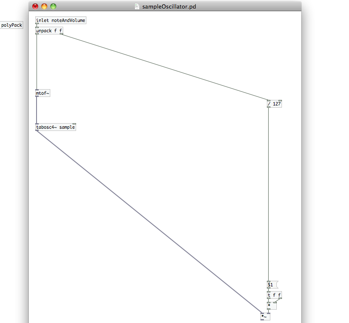The height and width of the screenshot is (323, 349).
Task: Select the patch cord from tabosc4~ to *~
Action: coord(148,221)
